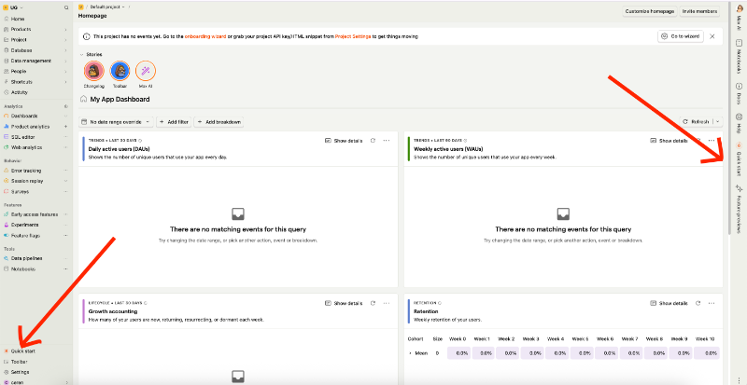Open the No date range override dropdown
The image size is (747, 385).
[116, 122]
